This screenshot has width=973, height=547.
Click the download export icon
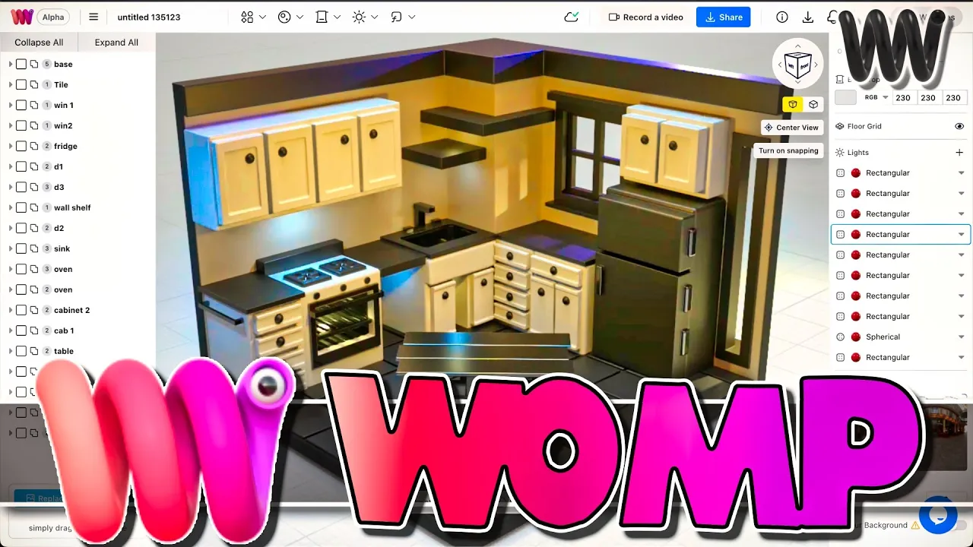(x=807, y=17)
